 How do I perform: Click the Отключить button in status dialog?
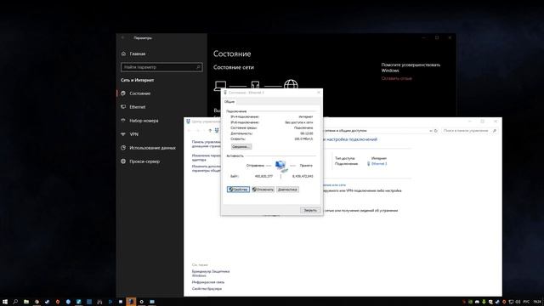click(x=263, y=190)
